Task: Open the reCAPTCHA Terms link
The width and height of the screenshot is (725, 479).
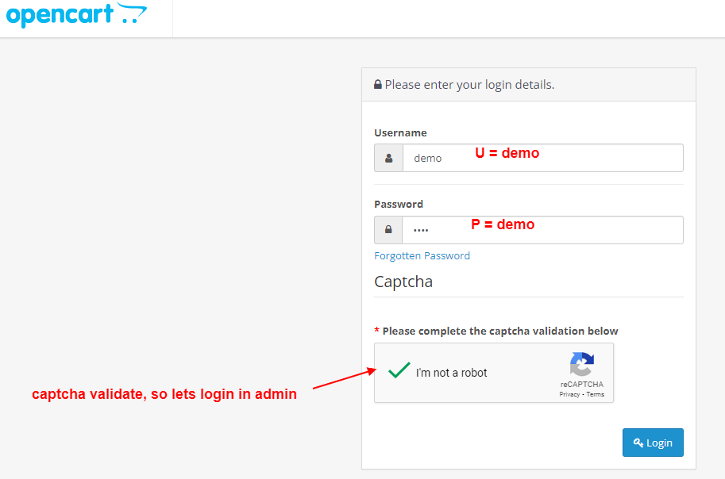Action: [595, 394]
